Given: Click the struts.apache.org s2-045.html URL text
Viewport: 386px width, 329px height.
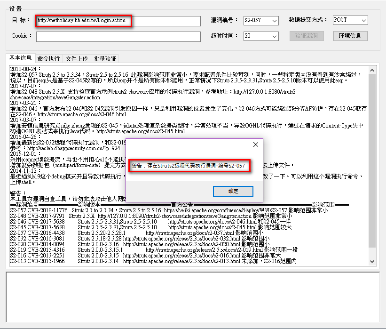Looking at the screenshot, I should [141, 131].
